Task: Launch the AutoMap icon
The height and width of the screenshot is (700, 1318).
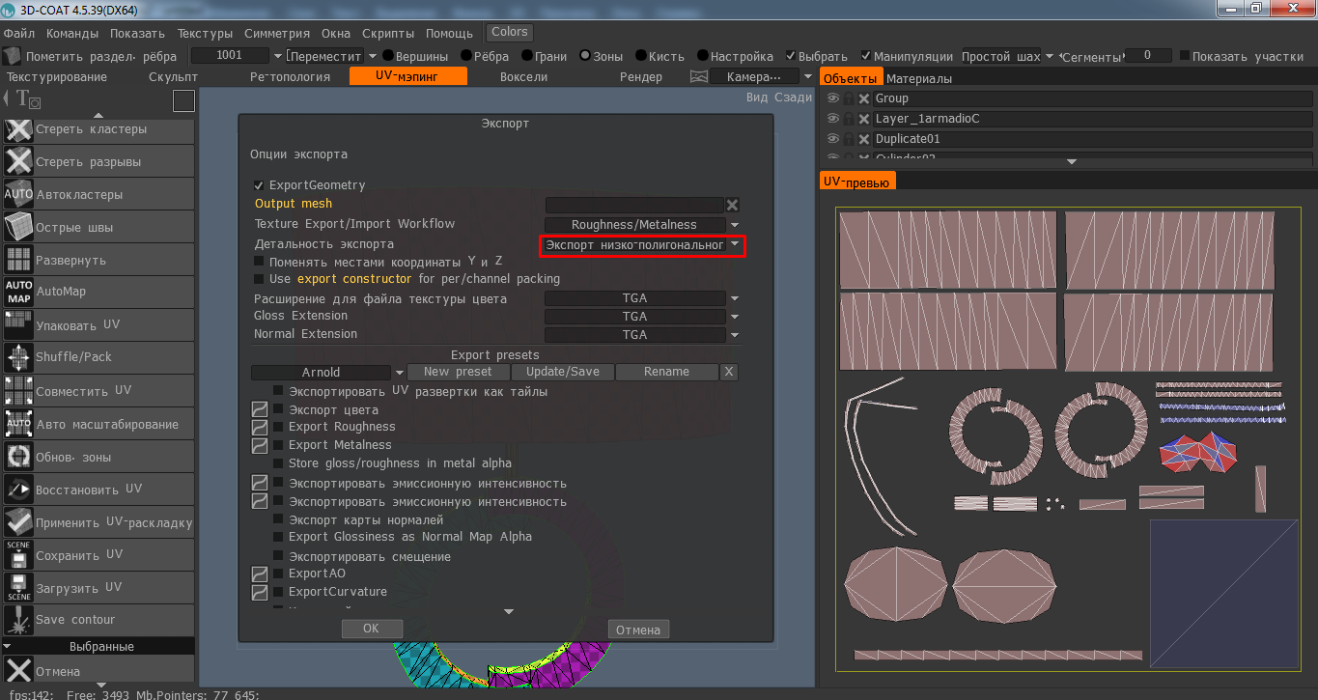Action: coord(18,293)
